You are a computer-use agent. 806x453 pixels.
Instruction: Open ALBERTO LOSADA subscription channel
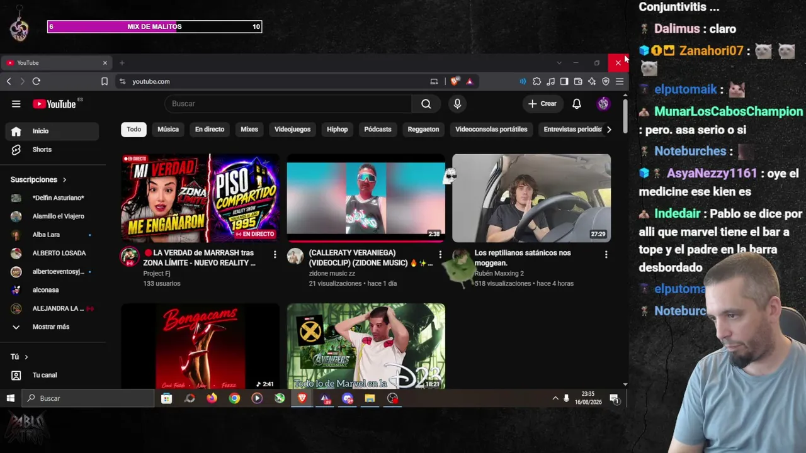click(x=52, y=253)
